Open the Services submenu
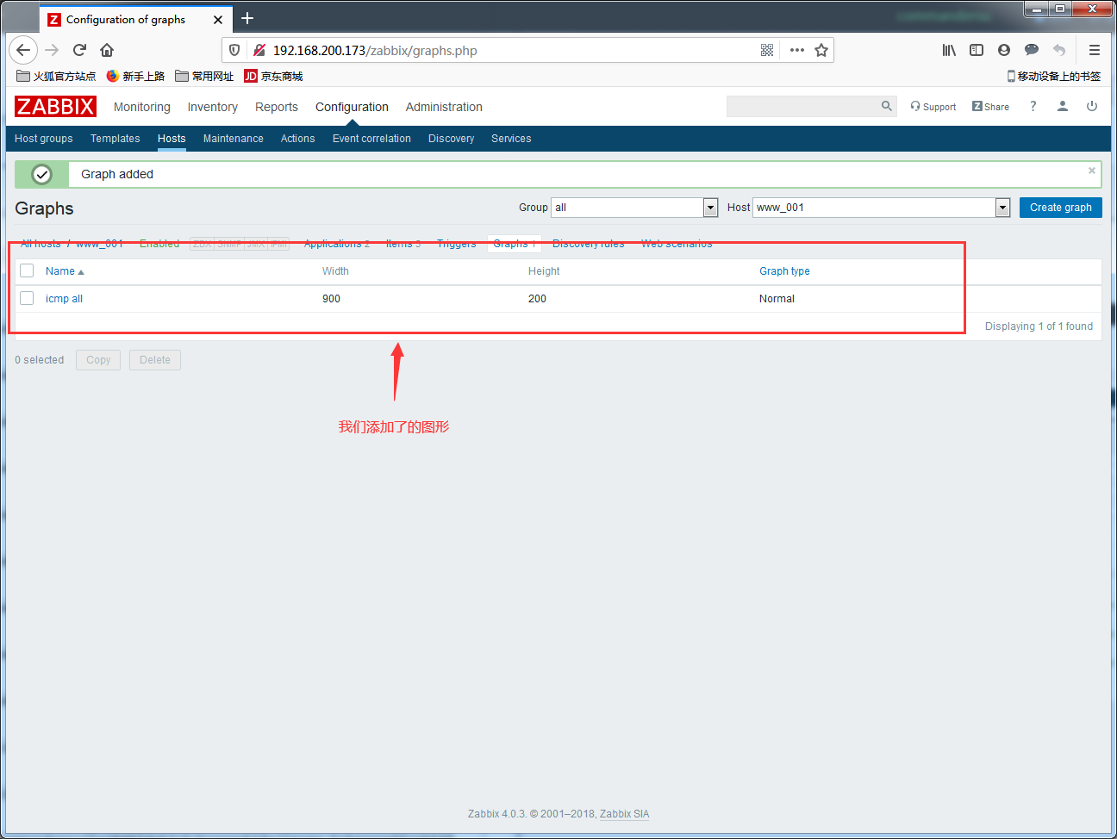The width and height of the screenshot is (1117, 839). 511,139
